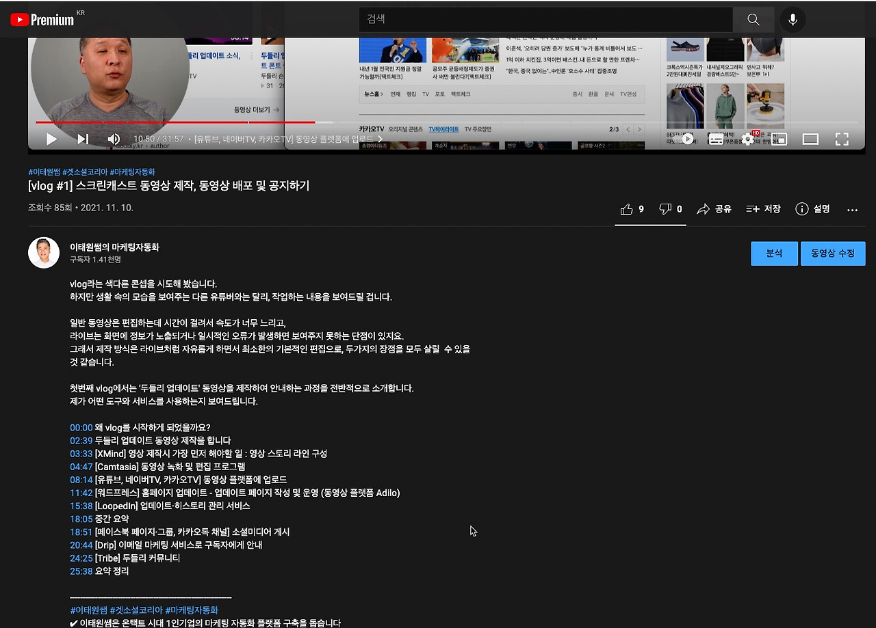This screenshot has width=876, height=628.
Task: Dislike the video with thumbs down
Action: [x=670, y=209]
